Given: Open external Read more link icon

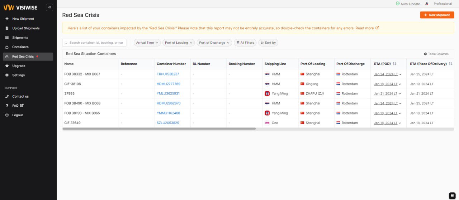Looking at the screenshot, I should click(377, 28).
